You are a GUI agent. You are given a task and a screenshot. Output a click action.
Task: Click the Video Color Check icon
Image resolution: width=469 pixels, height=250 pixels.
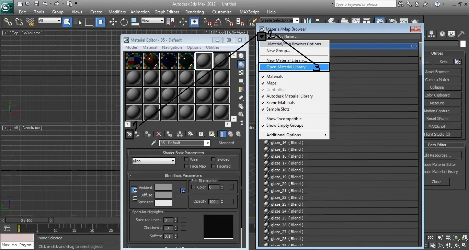point(241,89)
